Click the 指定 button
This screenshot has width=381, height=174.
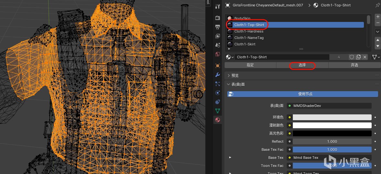(250, 65)
